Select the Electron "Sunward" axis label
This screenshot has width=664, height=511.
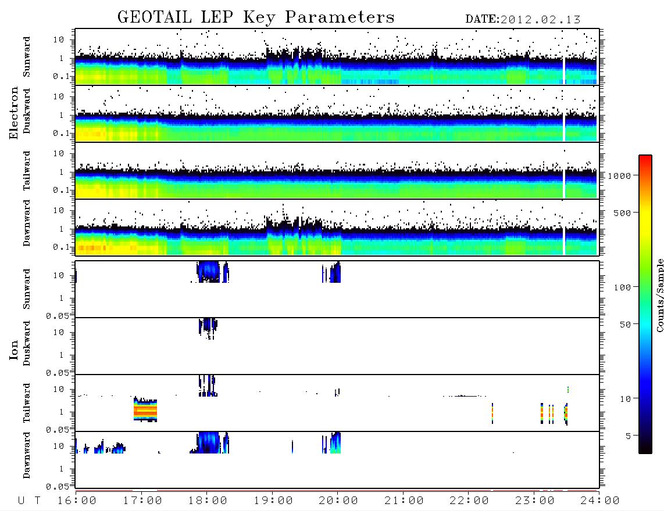[x=27, y=57]
